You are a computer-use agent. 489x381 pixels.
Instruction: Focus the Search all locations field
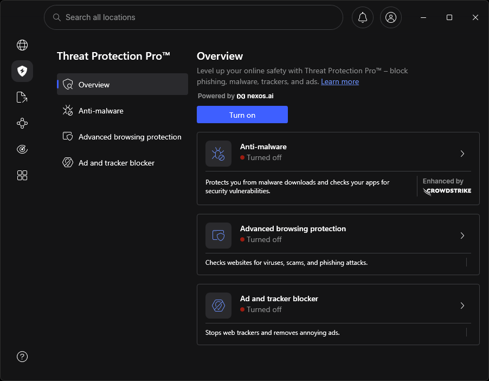(194, 17)
